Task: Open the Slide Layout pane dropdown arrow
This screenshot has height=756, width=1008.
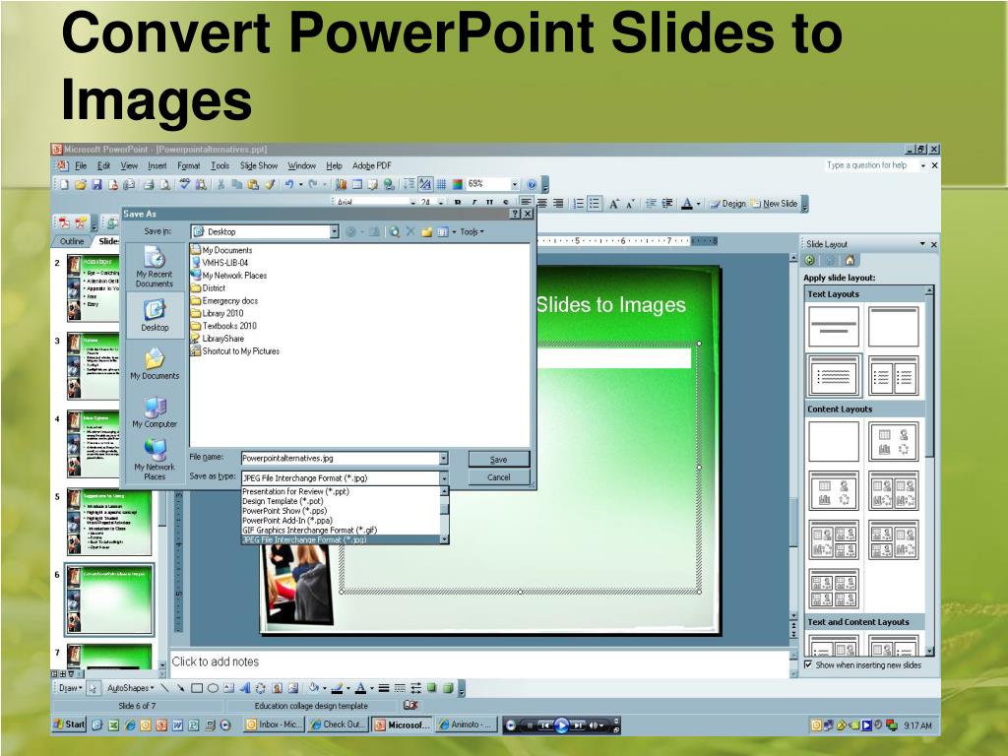Action: pos(922,244)
